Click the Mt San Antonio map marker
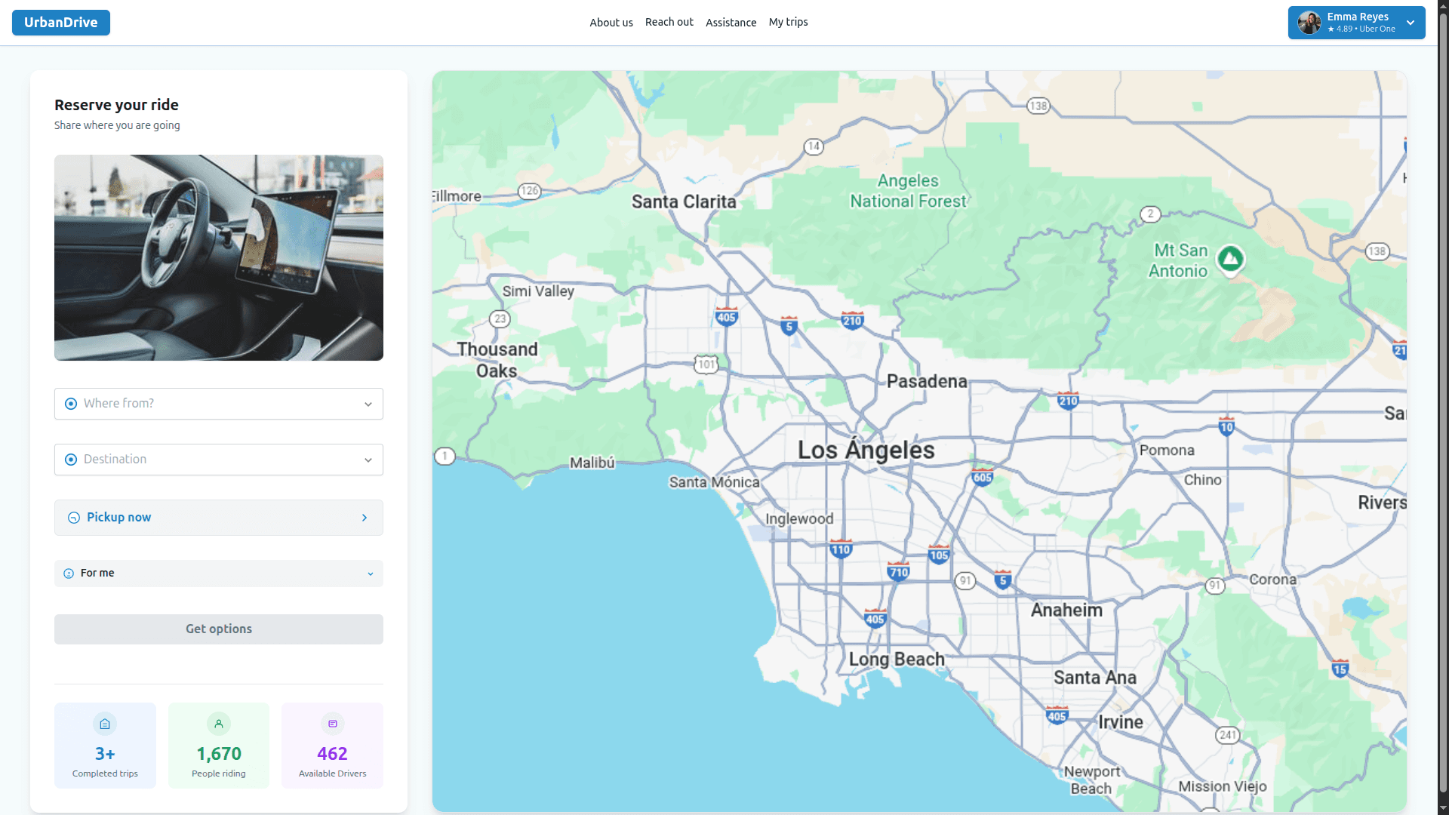The height and width of the screenshot is (815, 1449). click(x=1230, y=260)
